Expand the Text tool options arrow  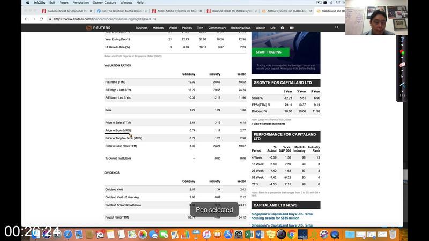tap(402, 45)
